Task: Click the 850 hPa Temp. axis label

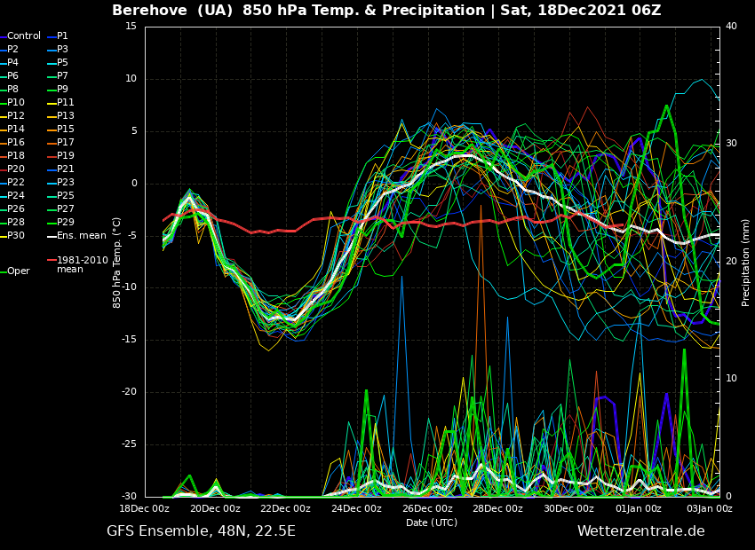Action: (117, 263)
